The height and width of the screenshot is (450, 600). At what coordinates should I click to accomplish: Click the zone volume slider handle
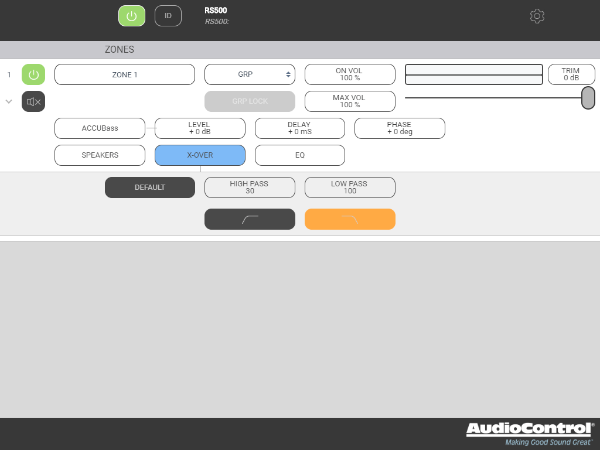pos(588,98)
